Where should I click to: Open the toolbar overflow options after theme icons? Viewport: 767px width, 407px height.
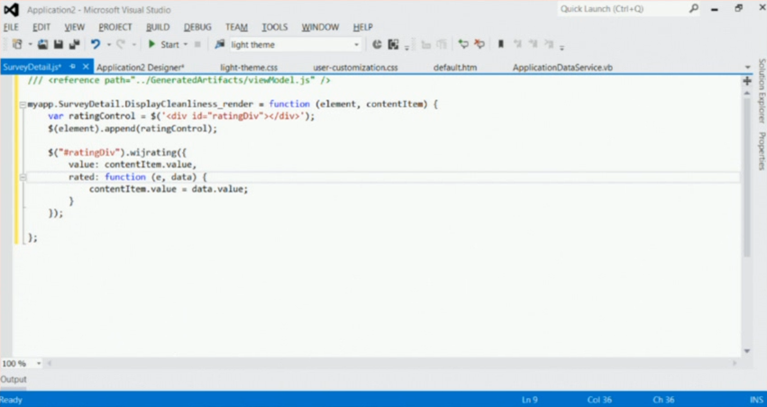click(407, 47)
